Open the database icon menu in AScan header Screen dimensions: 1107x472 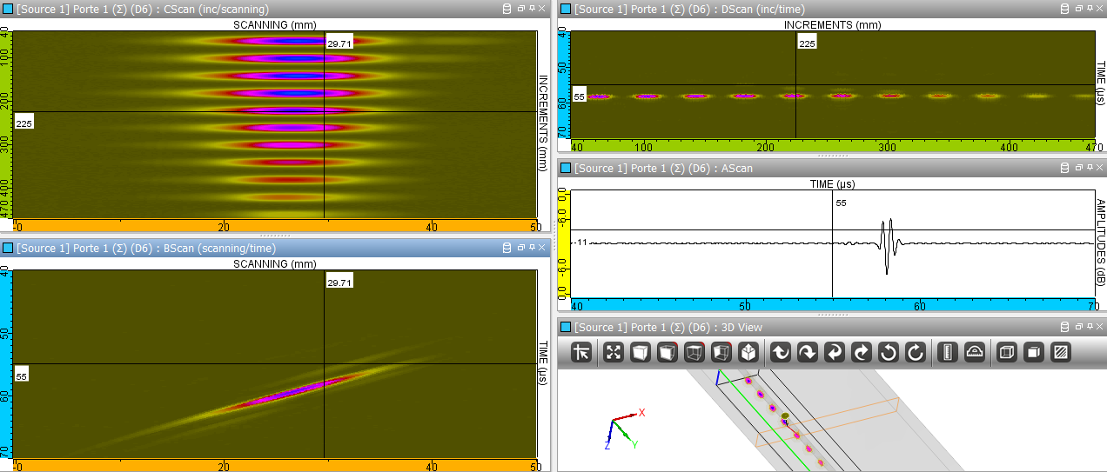click(x=1064, y=168)
